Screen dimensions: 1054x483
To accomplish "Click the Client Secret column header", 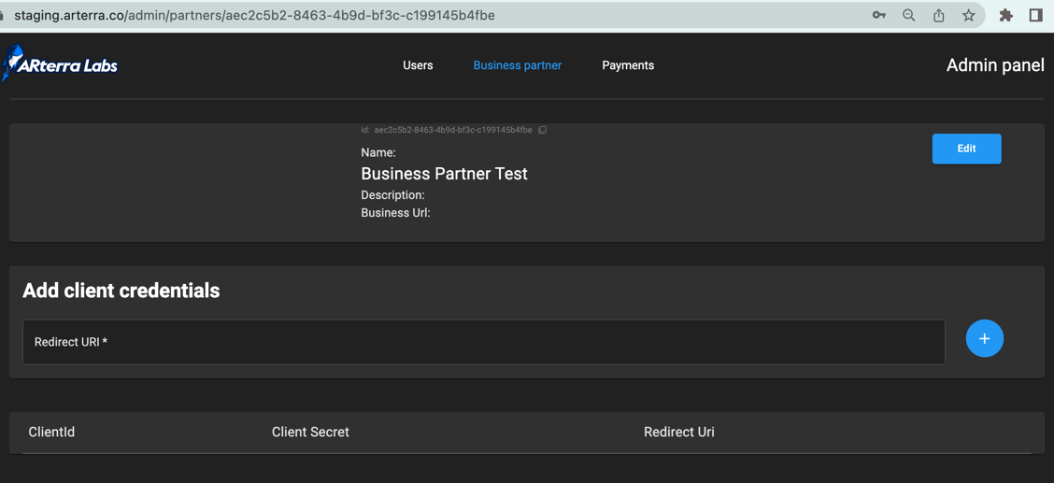I will point(310,432).
